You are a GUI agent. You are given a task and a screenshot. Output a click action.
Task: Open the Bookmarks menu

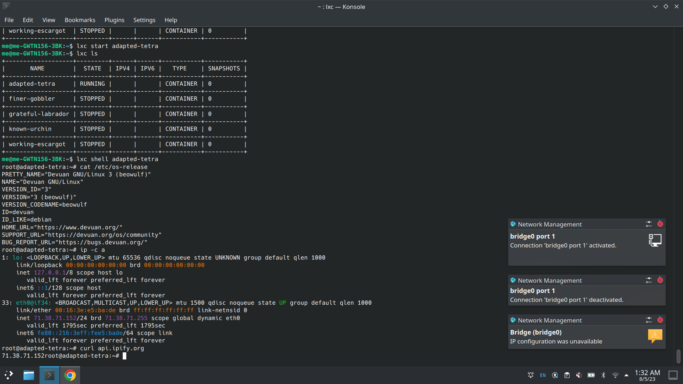tap(80, 20)
